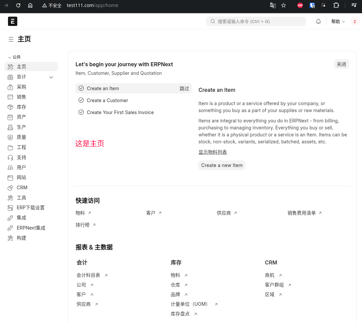Toggle the sidebar hamburger menu

click(11, 39)
